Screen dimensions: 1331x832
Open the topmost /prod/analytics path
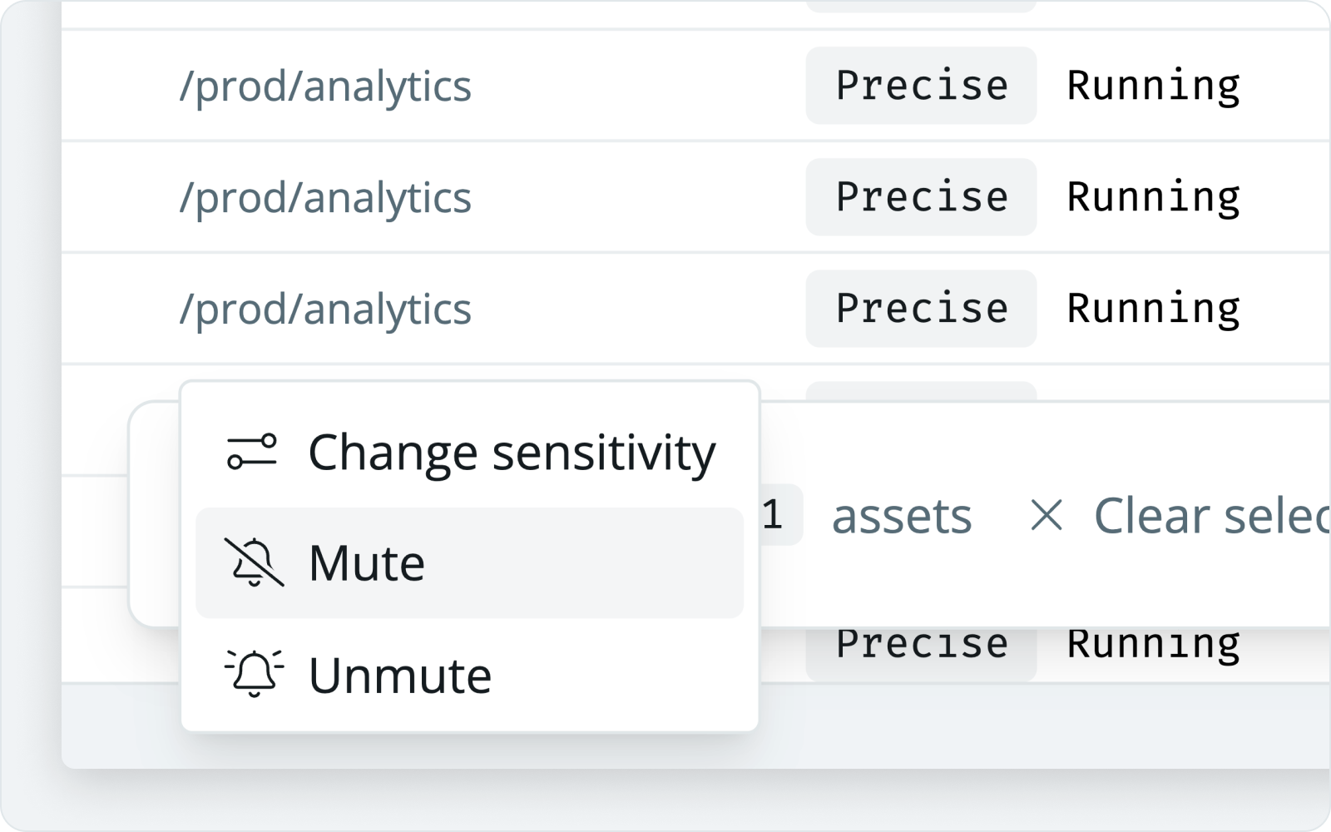coord(325,86)
